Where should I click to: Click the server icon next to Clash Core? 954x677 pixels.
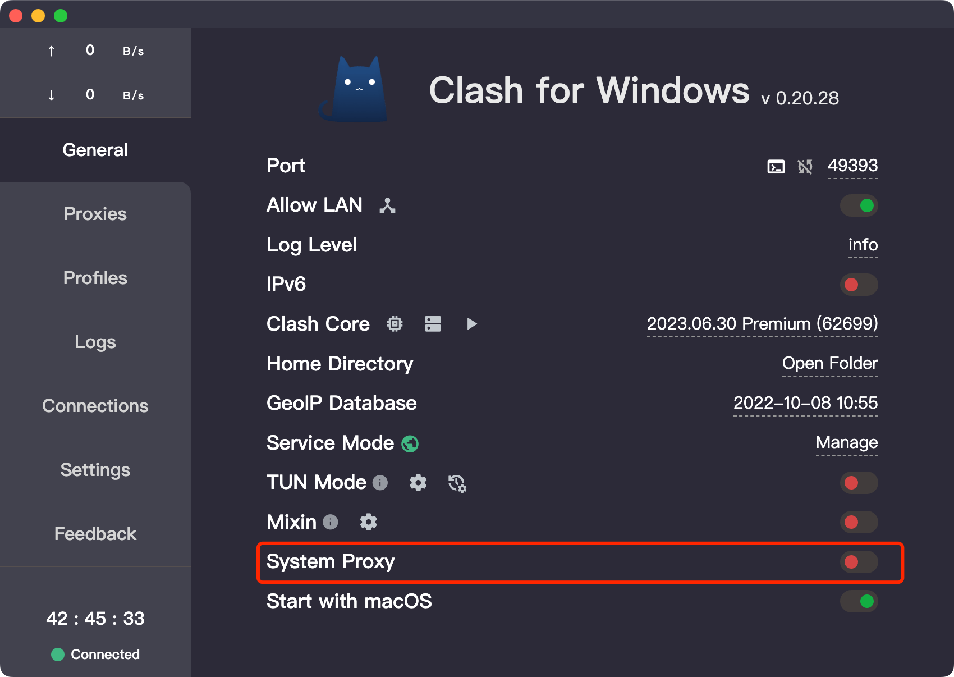click(433, 324)
